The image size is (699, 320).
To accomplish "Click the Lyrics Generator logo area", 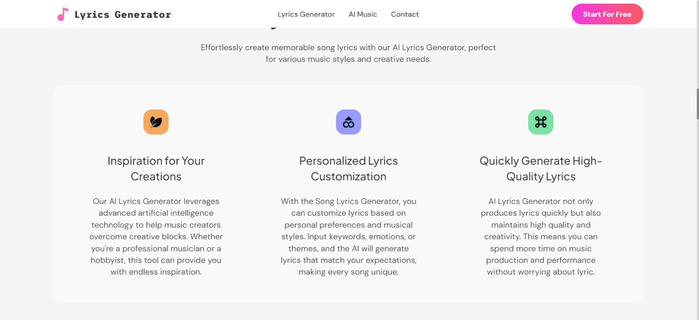I will point(114,14).
